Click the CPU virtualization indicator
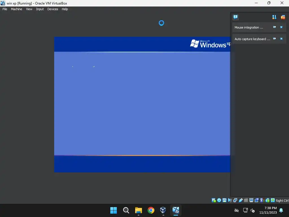The height and width of the screenshot is (217, 289). [262, 200]
